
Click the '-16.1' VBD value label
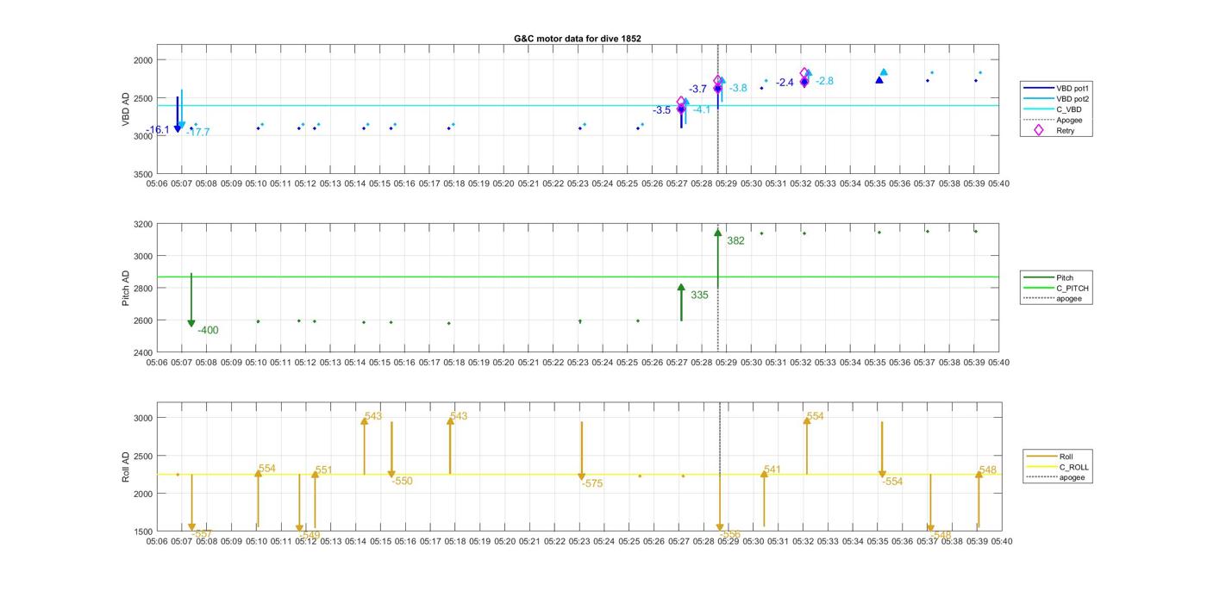(158, 130)
